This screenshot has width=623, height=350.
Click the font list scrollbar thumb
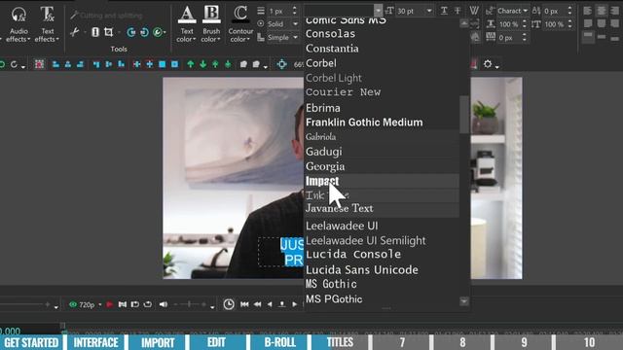[x=464, y=115]
